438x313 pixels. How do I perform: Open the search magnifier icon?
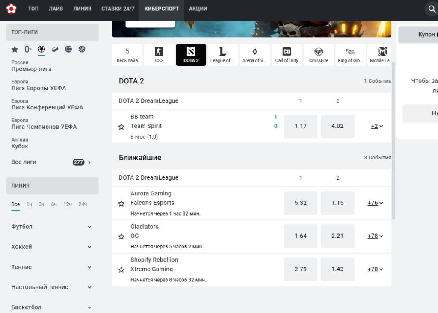(432, 9)
